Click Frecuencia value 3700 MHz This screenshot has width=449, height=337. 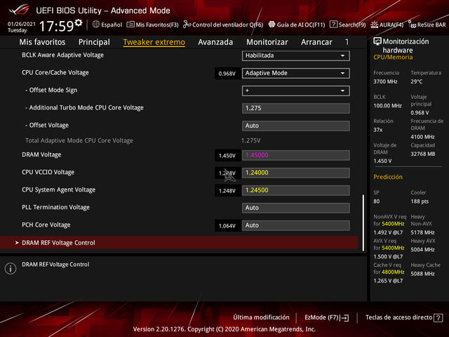coord(385,81)
